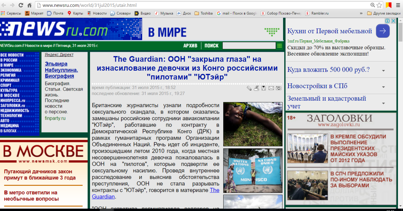
Task: Click the browser back arrow
Action: click(4, 5)
